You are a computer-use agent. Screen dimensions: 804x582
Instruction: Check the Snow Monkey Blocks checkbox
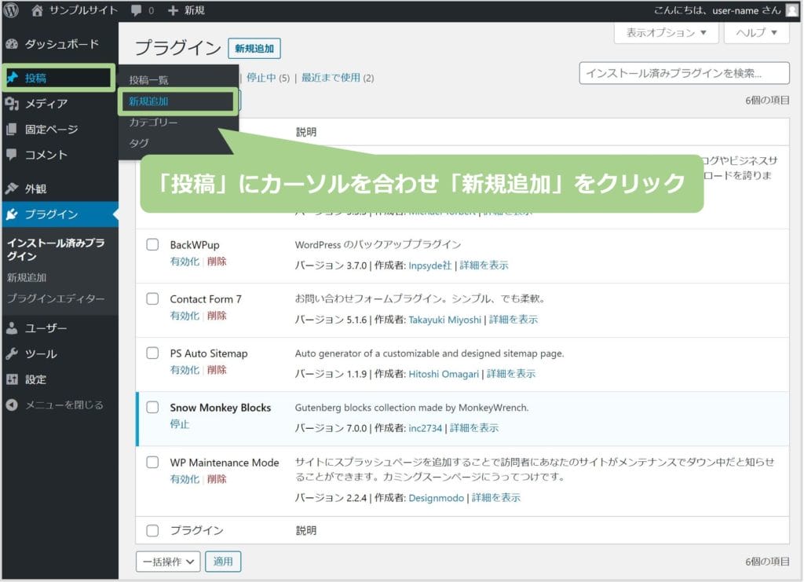pos(152,407)
